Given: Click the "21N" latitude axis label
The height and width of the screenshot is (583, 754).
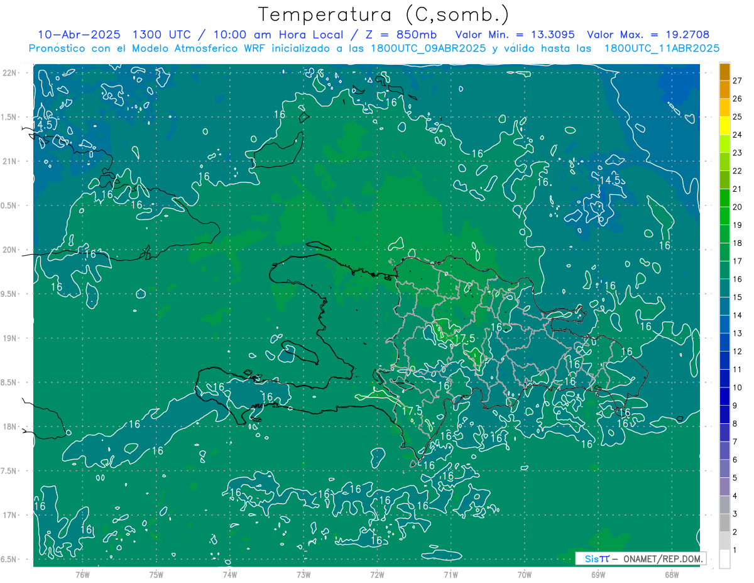Looking at the screenshot, I should [x=10, y=161].
